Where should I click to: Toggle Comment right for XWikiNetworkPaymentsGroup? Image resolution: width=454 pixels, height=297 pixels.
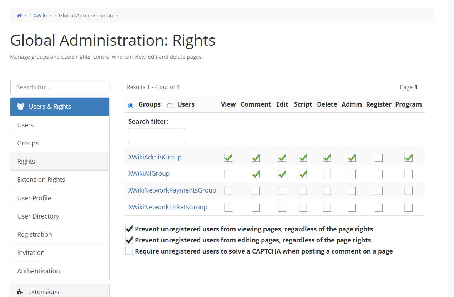coord(256,191)
